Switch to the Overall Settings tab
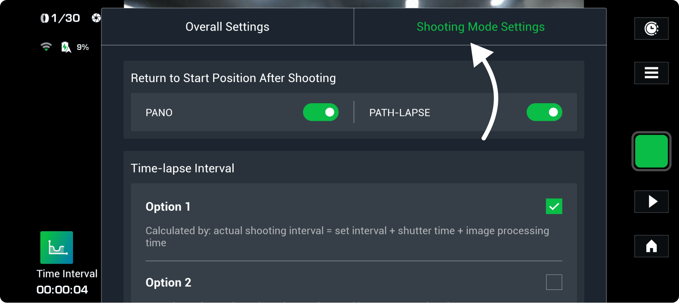Screen dimensions: 679x303 pyautogui.click(x=227, y=26)
